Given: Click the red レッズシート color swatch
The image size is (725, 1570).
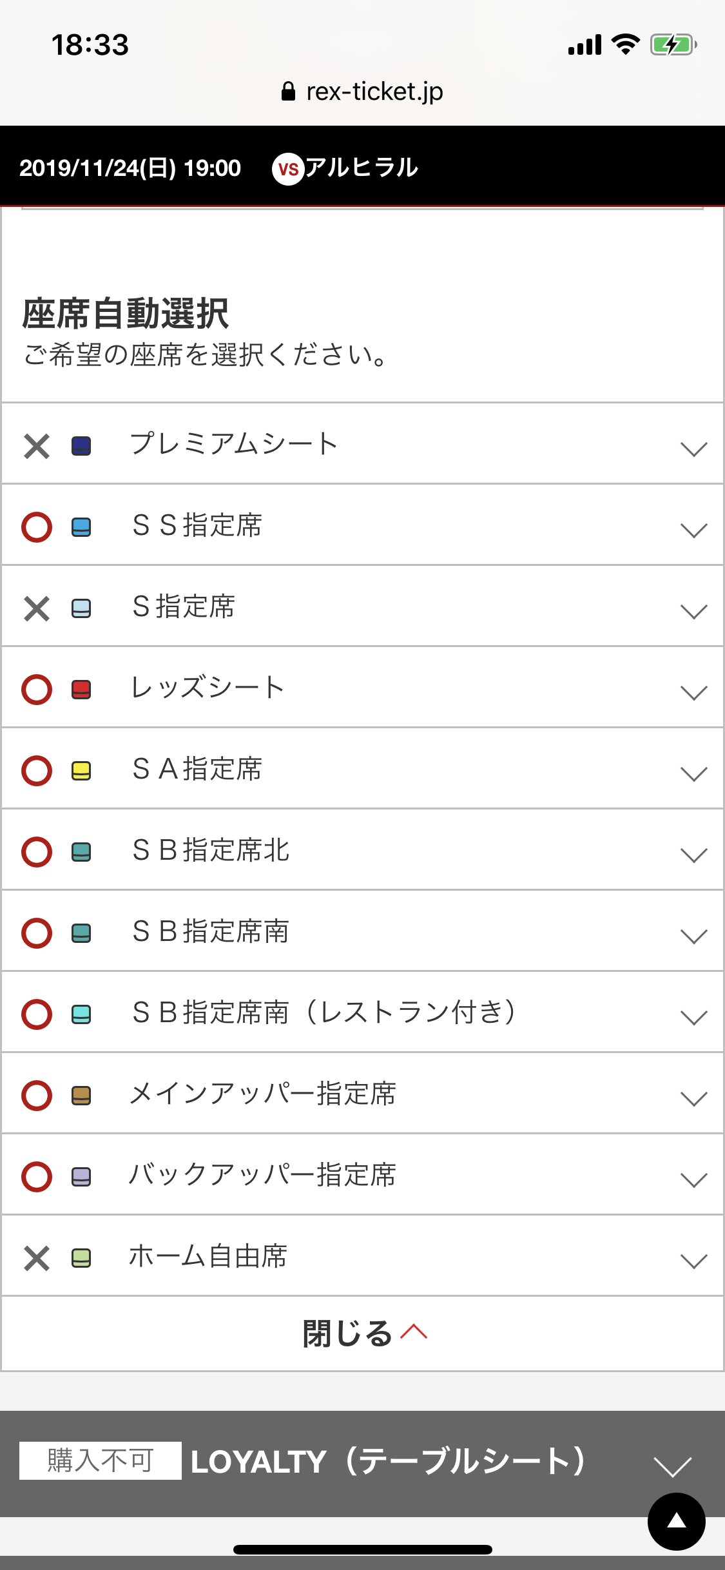Looking at the screenshot, I should tap(81, 690).
